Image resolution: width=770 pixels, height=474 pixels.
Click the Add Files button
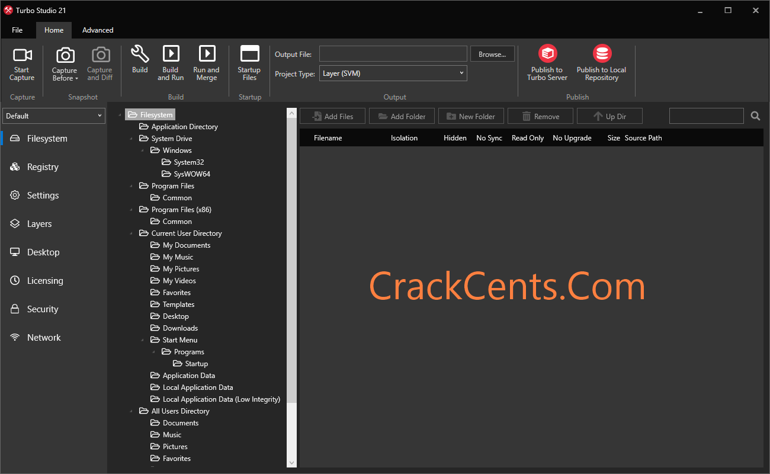[332, 116]
